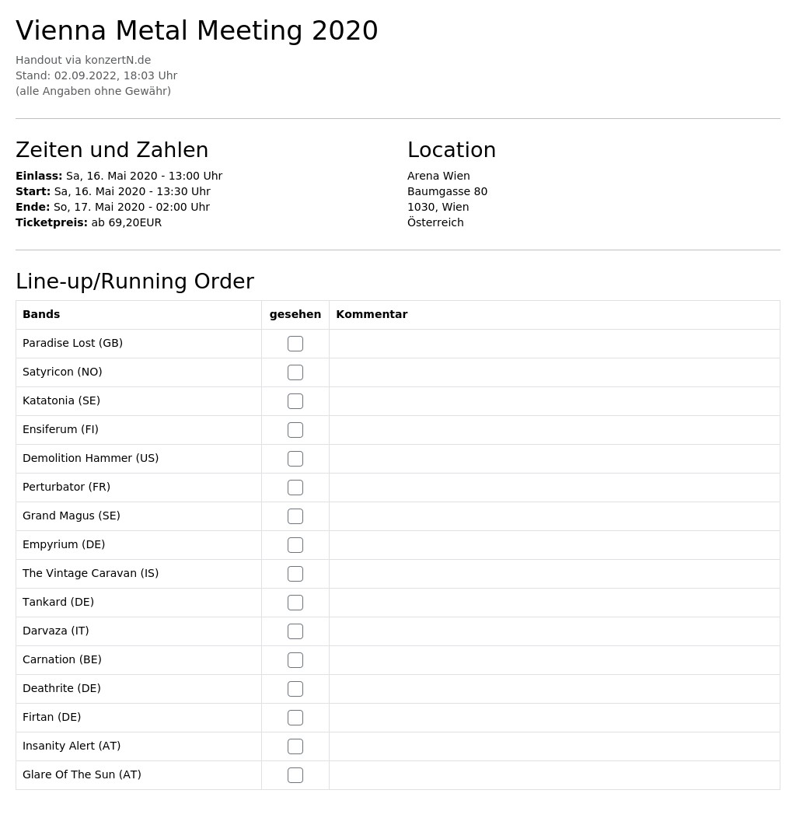
Task: Check the Empyrium (DE) gesehen box
Action: (x=295, y=545)
